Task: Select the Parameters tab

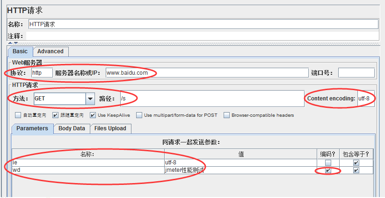Action: pos(32,128)
